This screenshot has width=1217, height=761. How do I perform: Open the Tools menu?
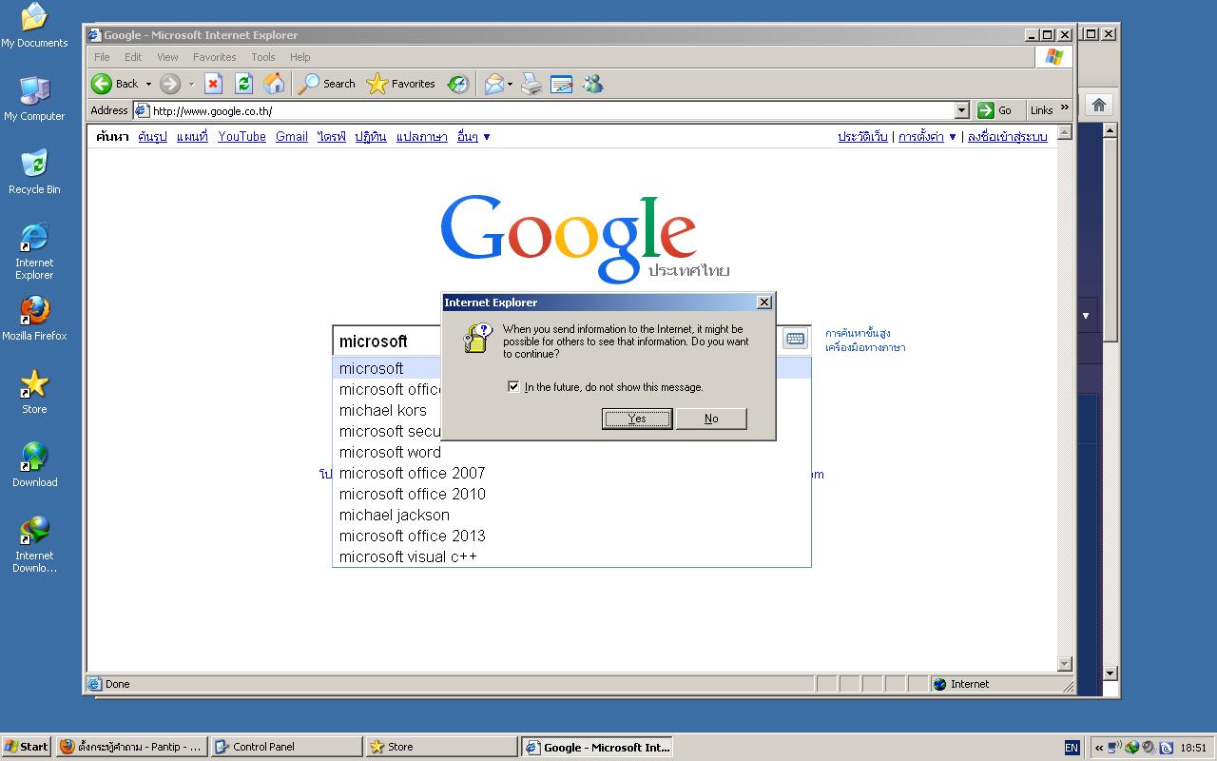(263, 57)
